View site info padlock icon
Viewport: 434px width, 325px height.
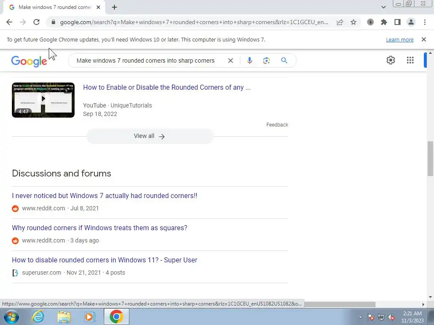click(53, 22)
